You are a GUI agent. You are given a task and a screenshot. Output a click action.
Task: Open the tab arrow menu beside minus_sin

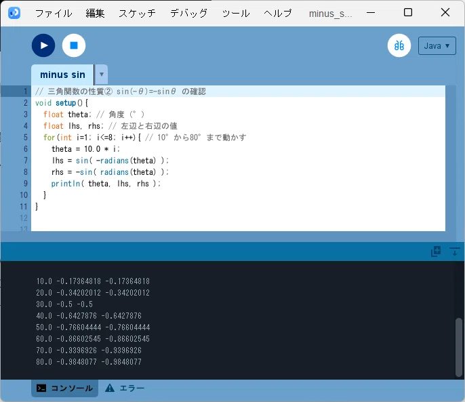tap(102, 74)
